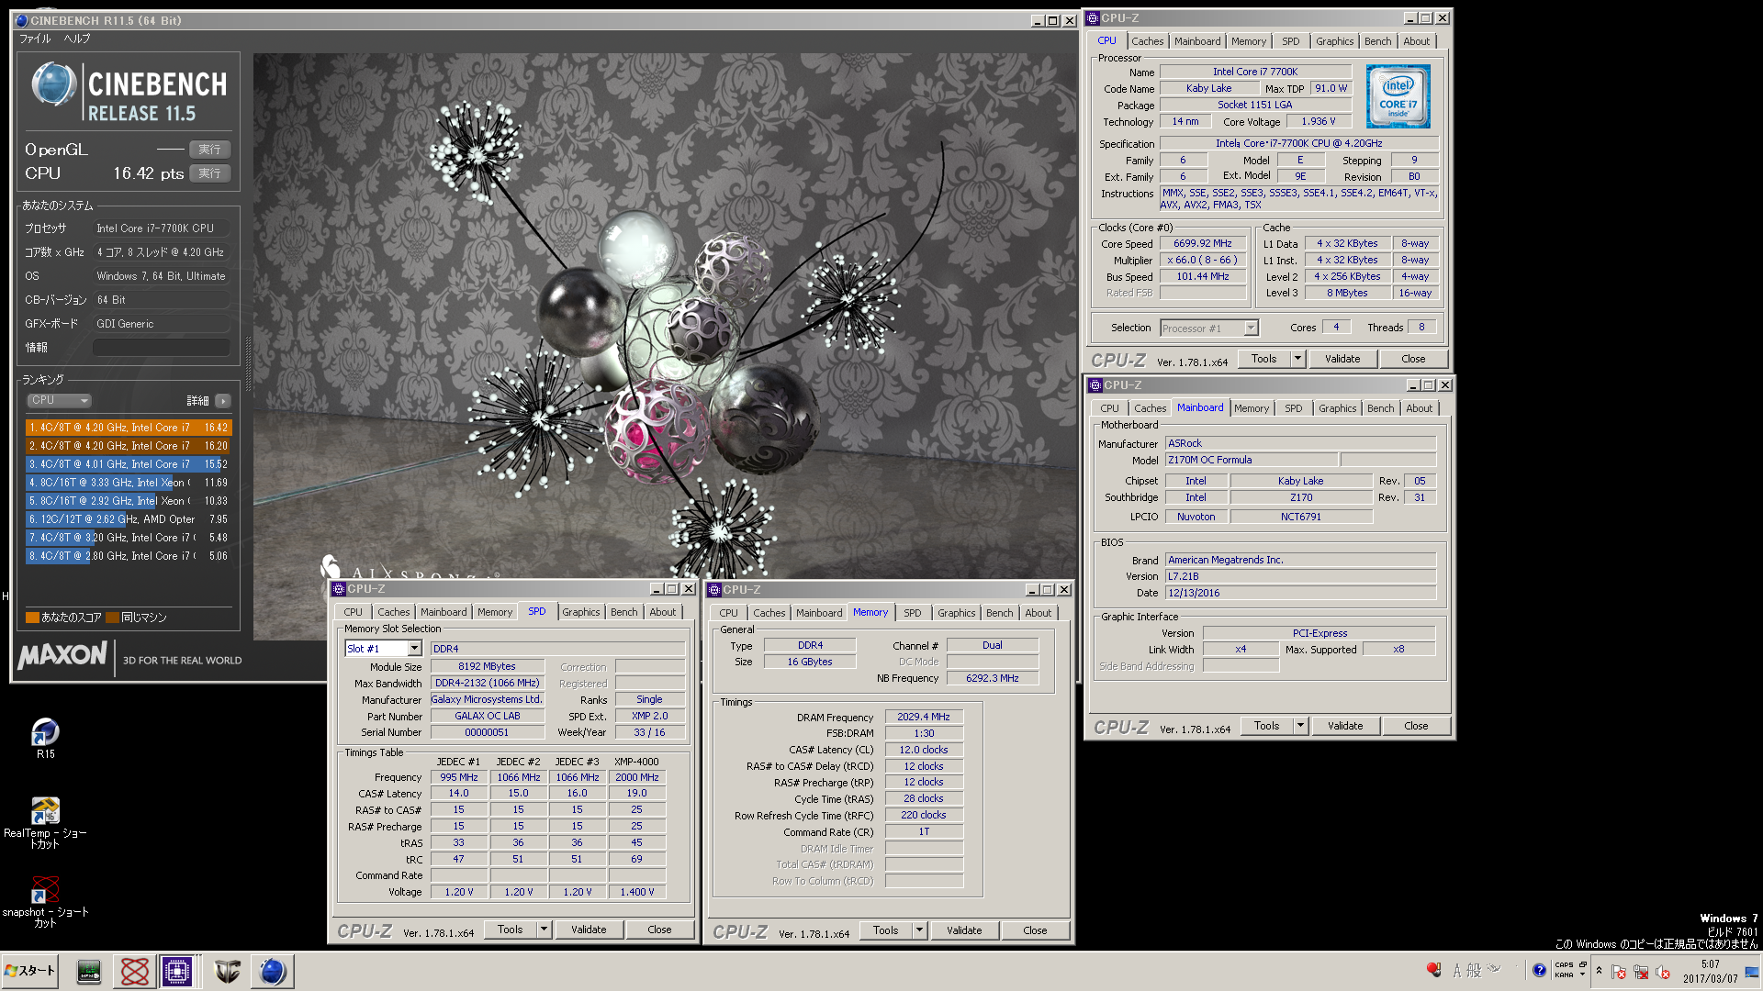This screenshot has height=991, width=1763.
Task: Switch to SPD tab in CPU-Z Mainboard window
Action: pos(1293,408)
